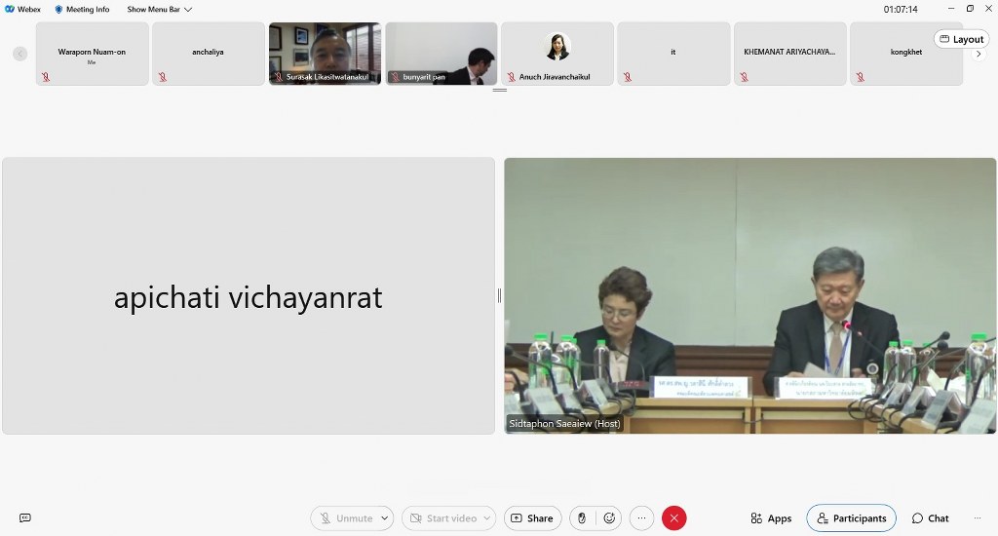Open the Chat panel
Screen dimensions: 998x536
pyautogui.click(x=930, y=518)
